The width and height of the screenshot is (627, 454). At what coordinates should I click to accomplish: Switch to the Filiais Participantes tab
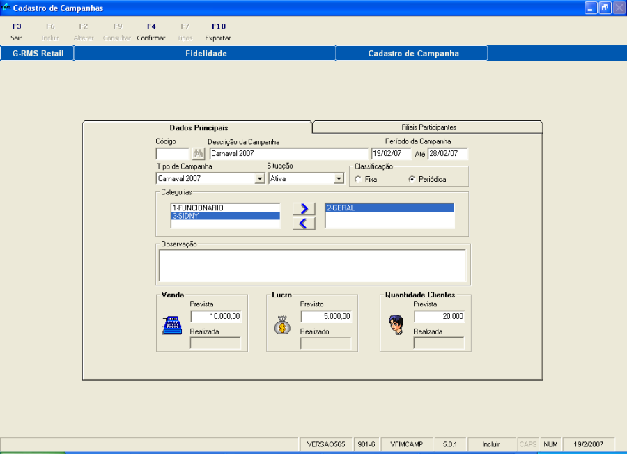pyautogui.click(x=428, y=127)
